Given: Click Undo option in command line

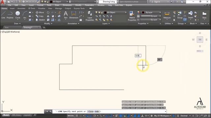Looking at the screenshot, I should click(x=97, y=111).
